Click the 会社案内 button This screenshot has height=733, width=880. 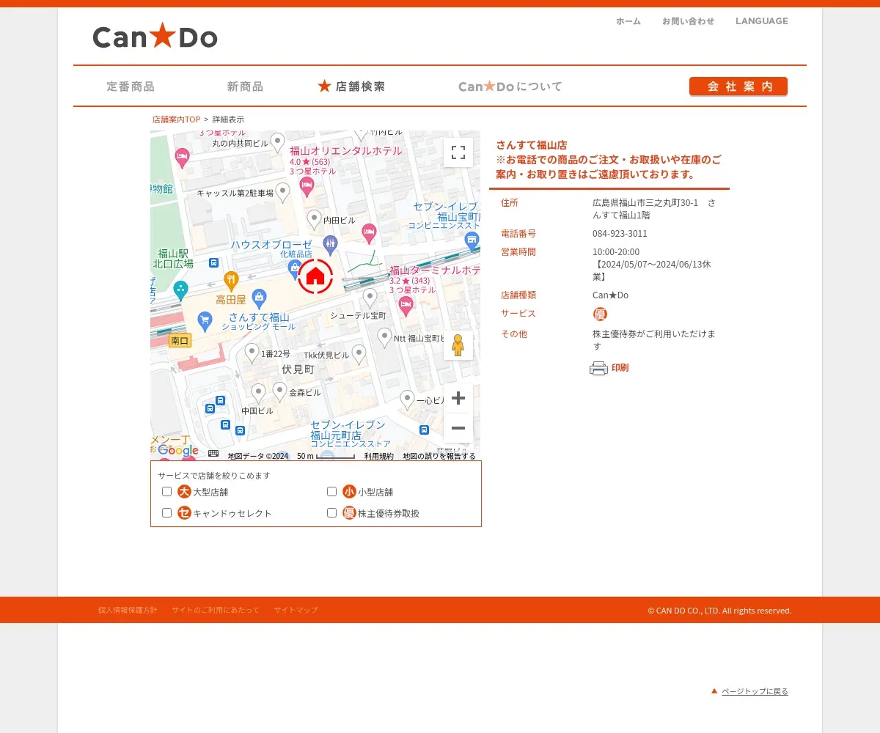(x=738, y=86)
